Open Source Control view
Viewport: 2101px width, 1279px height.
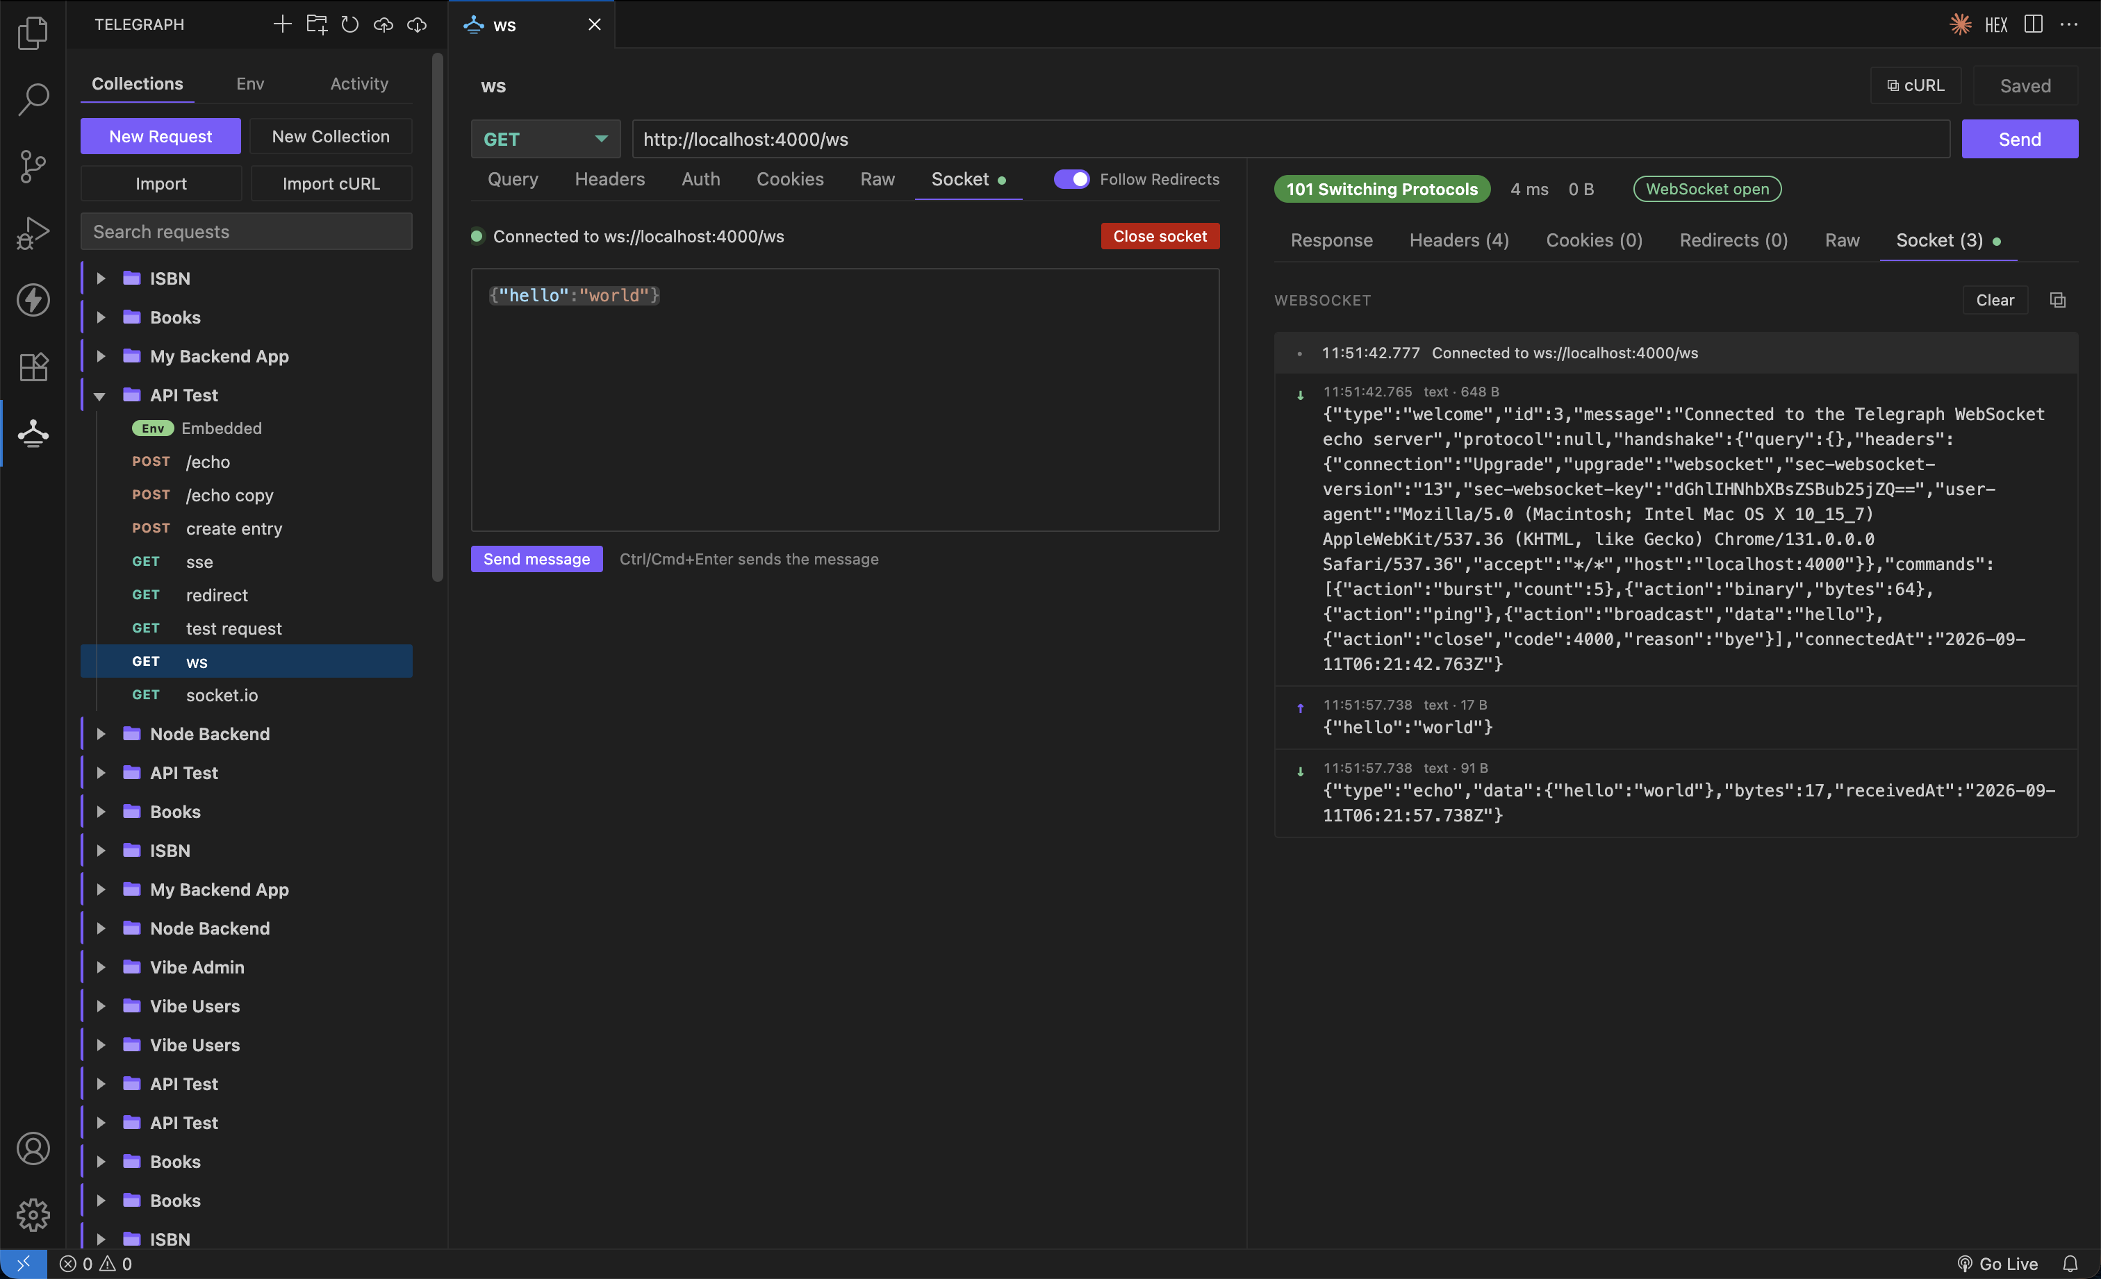(x=33, y=166)
